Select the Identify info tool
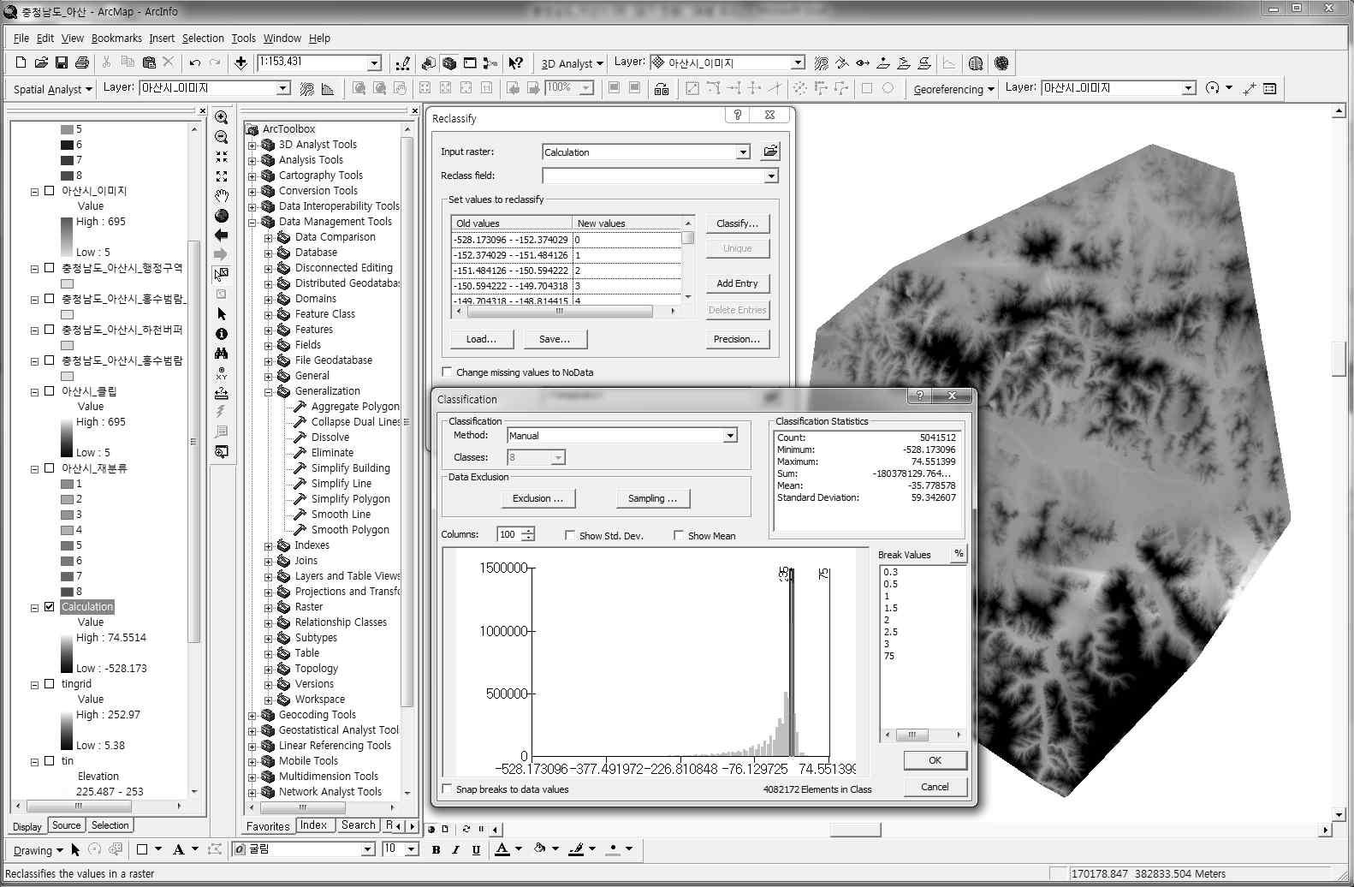 tap(222, 334)
